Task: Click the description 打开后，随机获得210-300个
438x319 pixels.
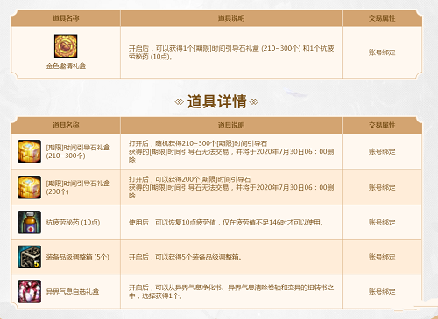Action: (231, 151)
